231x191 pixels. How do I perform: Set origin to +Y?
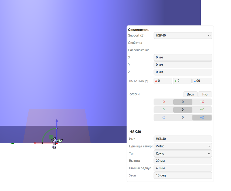(x=202, y=110)
